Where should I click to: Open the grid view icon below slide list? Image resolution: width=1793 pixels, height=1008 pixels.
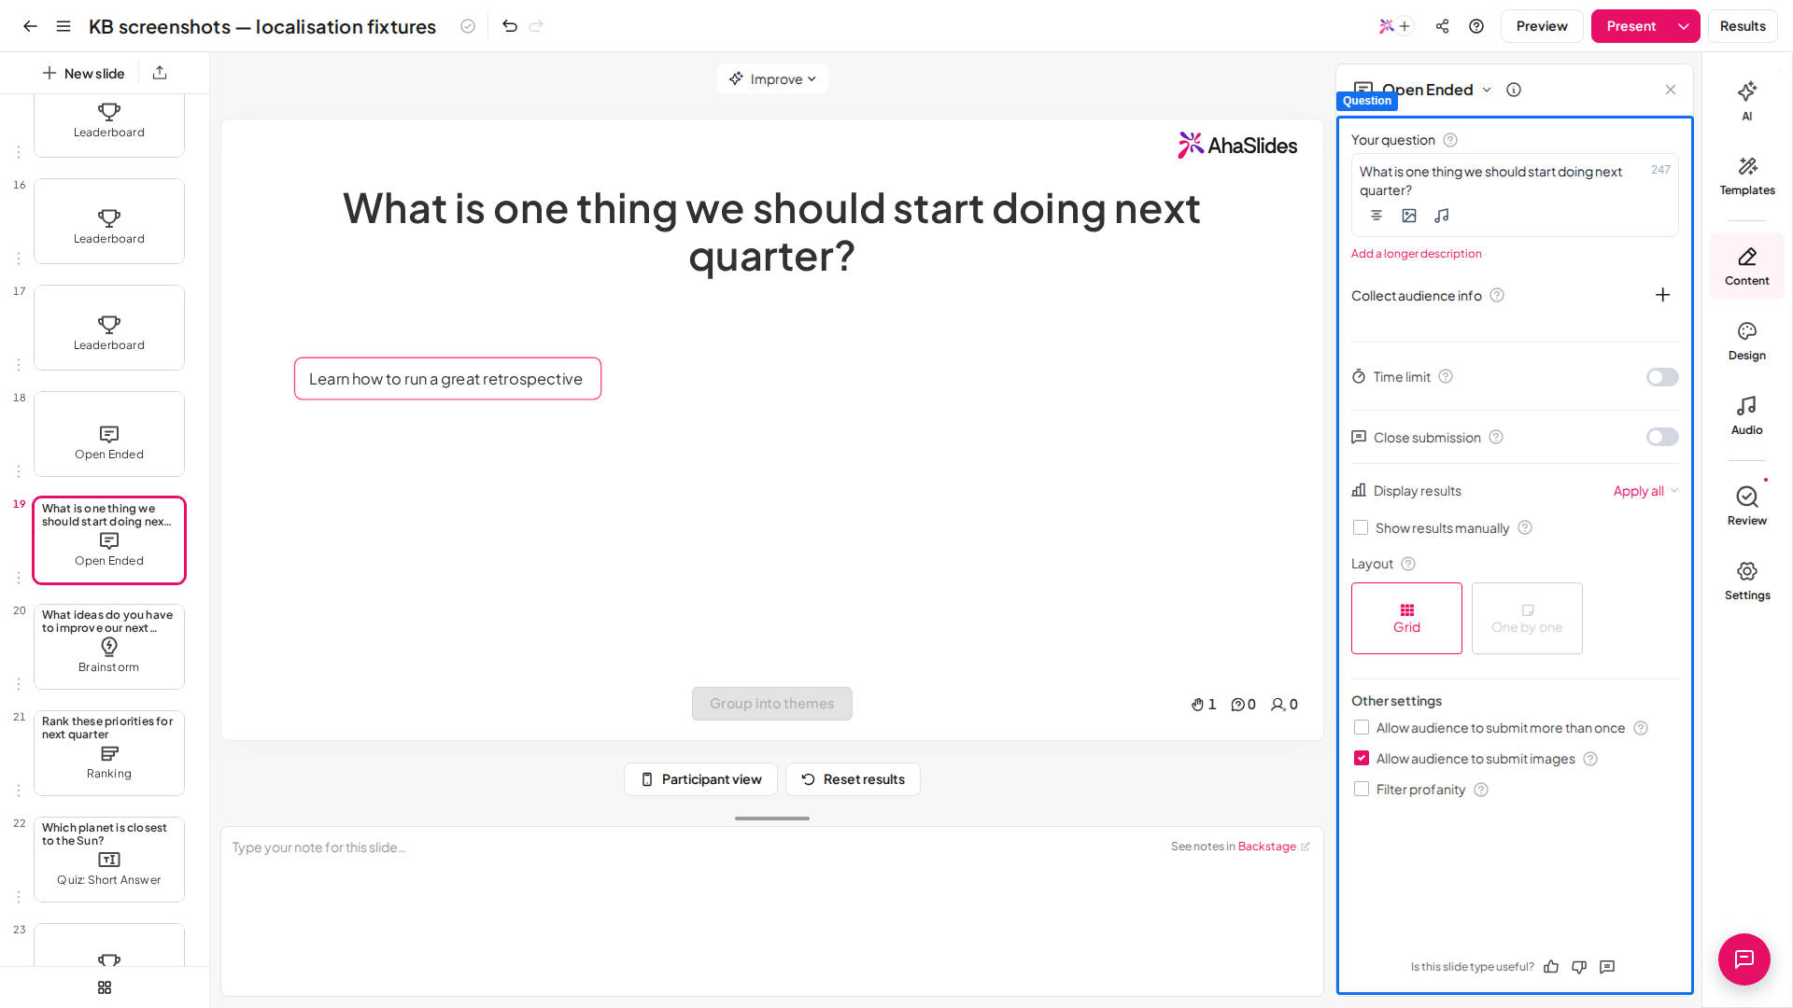(105, 987)
